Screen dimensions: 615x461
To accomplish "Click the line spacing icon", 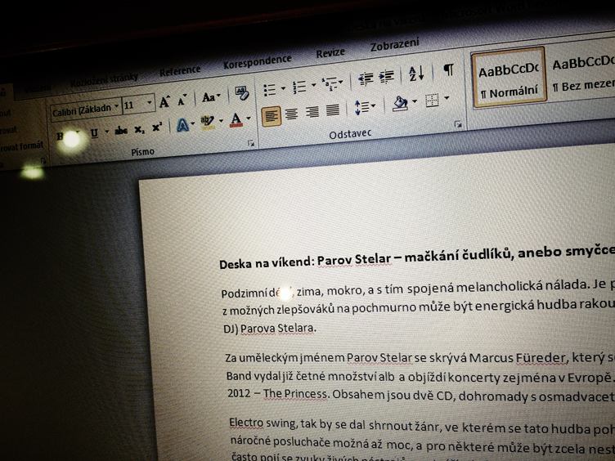I will 361,107.
